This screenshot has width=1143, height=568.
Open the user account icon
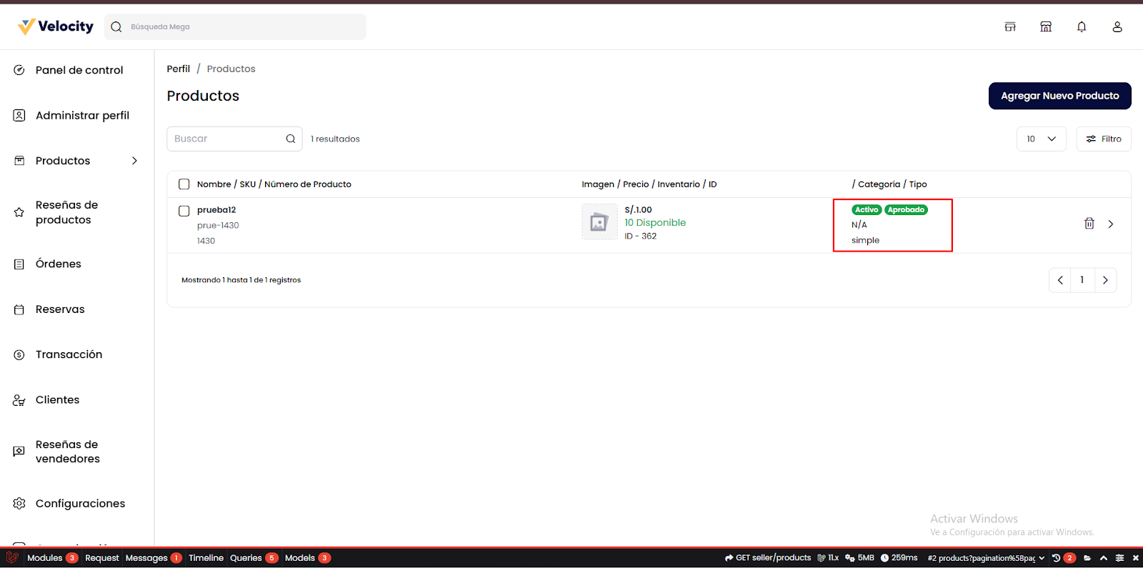pyautogui.click(x=1117, y=27)
